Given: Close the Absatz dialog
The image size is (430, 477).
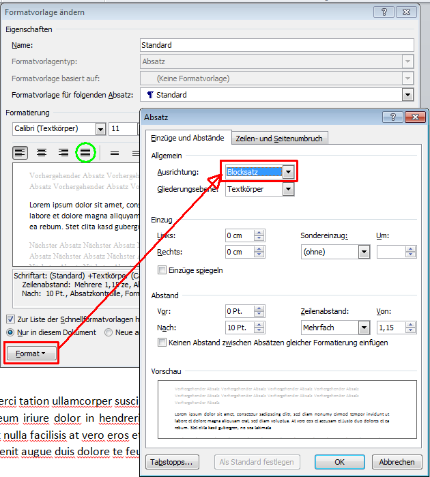Looking at the screenshot, I should click(415, 117).
